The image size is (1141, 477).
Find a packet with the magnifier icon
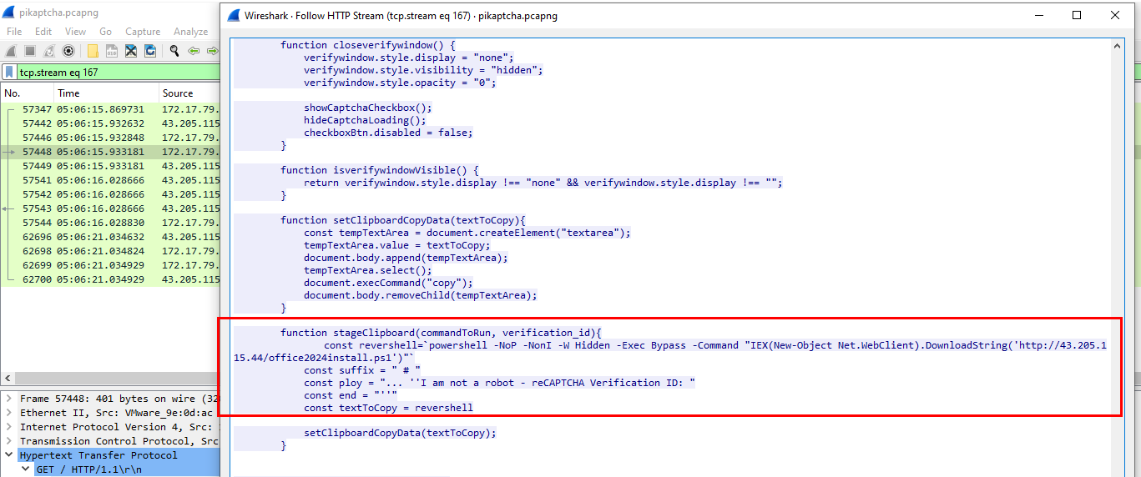(174, 51)
